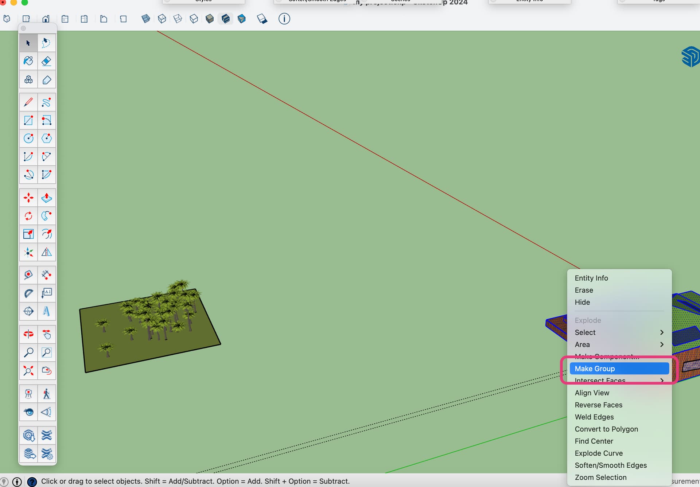Viewport: 700px width, 487px height.
Task: Activate the Push/Pull tool
Action: (46, 198)
